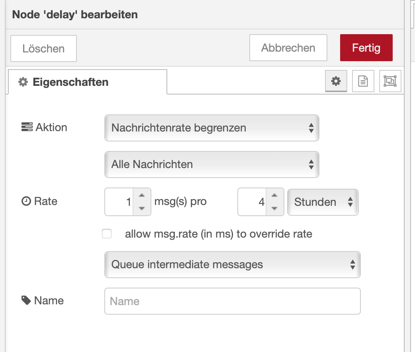Screen dimensions: 415x352
Task: Increase time interval value up arrow
Action: coord(274,195)
